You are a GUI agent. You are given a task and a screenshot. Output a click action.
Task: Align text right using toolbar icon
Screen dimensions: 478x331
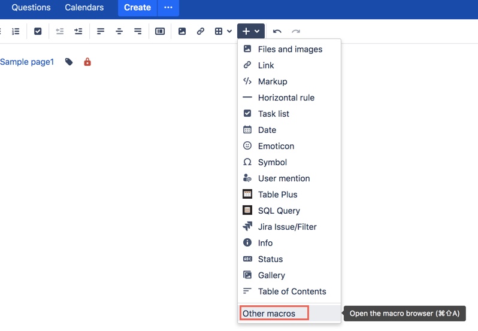coord(138,31)
